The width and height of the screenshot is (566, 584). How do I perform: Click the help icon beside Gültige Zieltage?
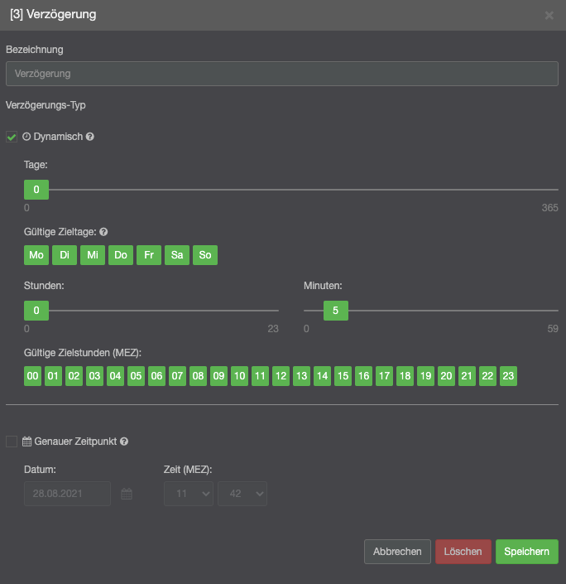[104, 233]
